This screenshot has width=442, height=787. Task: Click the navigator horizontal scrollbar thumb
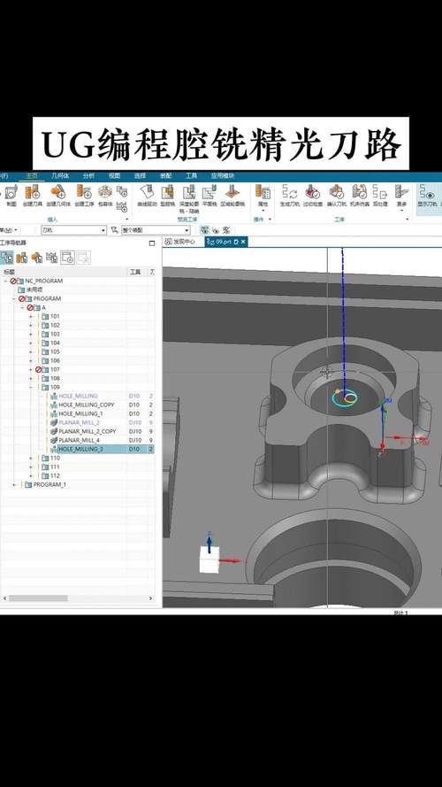coord(38,598)
